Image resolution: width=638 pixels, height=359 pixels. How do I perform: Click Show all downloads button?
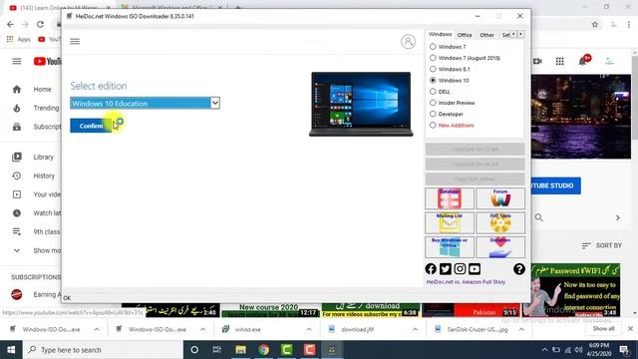(603, 328)
